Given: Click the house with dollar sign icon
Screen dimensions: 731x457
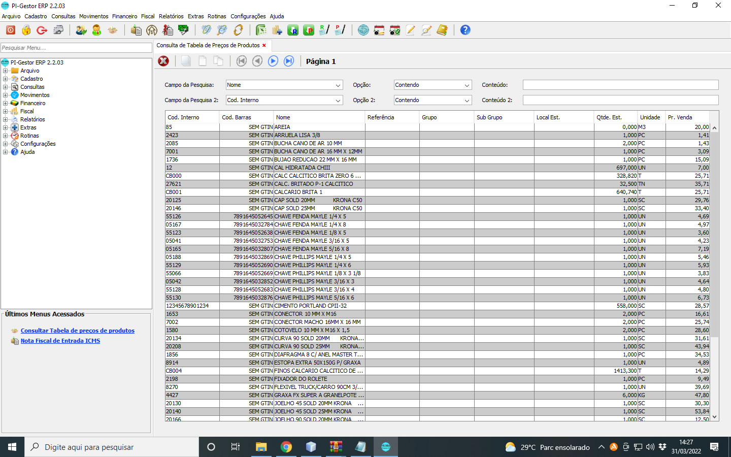Looking at the screenshot, I should [151, 30].
